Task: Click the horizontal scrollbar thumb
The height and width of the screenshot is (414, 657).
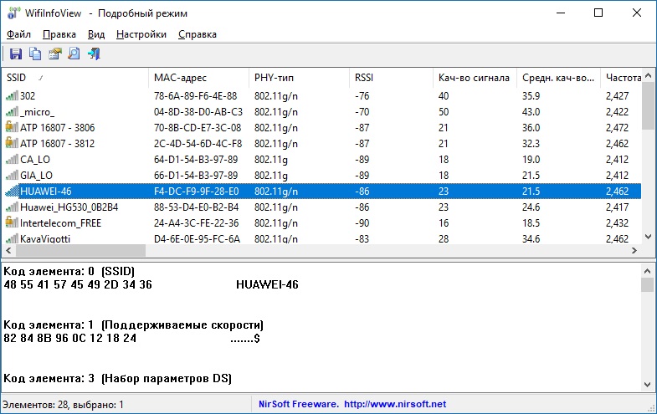Action: (x=80, y=250)
